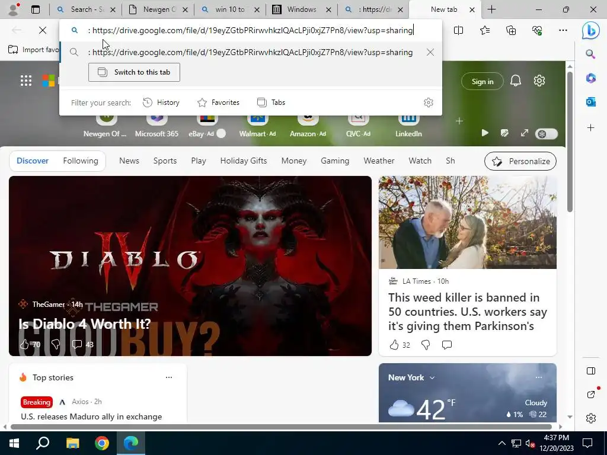The width and height of the screenshot is (607, 455).
Task: Like the weed killer article
Action: click(x=394, y=344)
